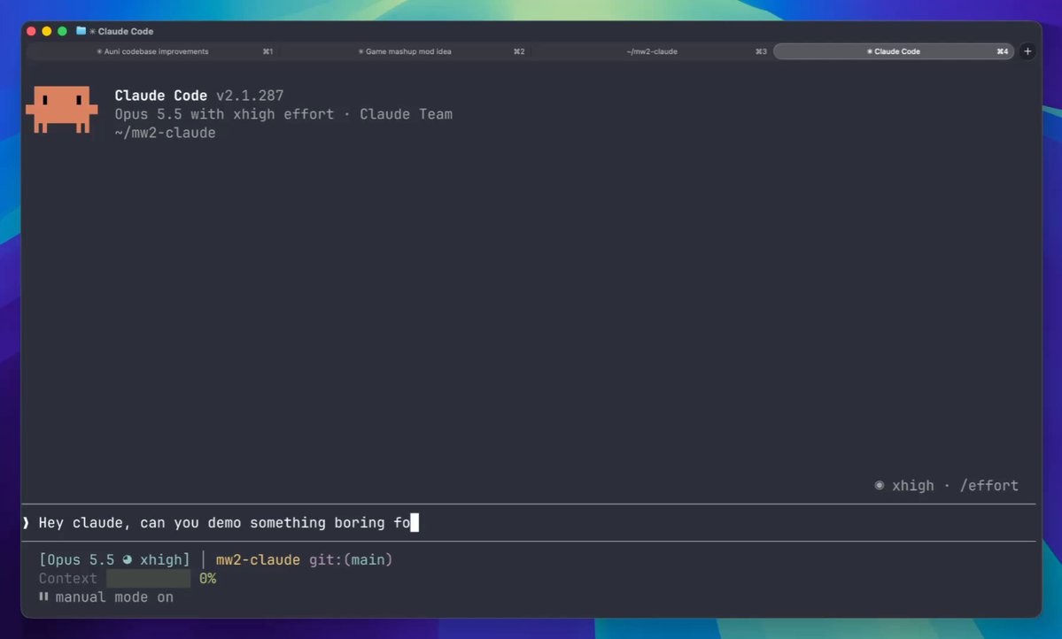The width and height of the screenshot is (1062, 639).
Task: Minimize the terminal window with the yellow button
Action: click(x=47, y=31)
